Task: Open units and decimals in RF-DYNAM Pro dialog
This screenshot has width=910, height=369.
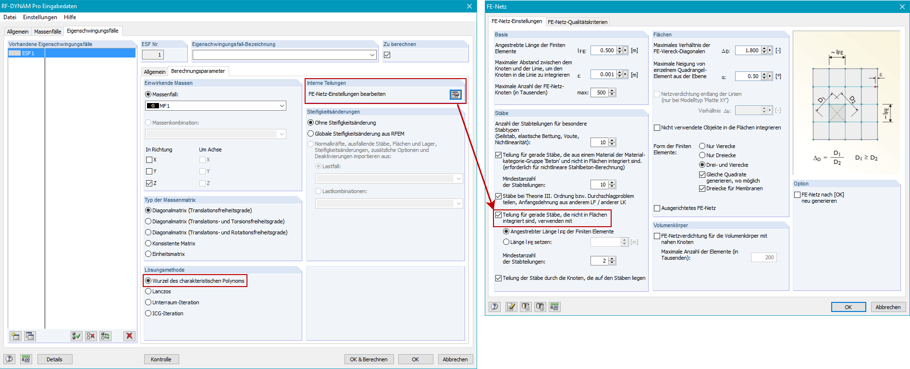Action: click(x=26, y=359)
